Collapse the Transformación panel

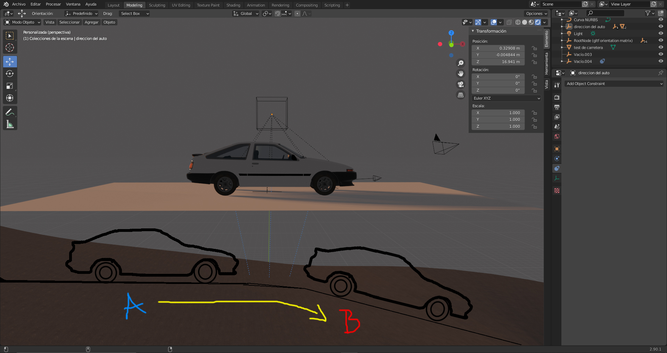tap(473, 31)
